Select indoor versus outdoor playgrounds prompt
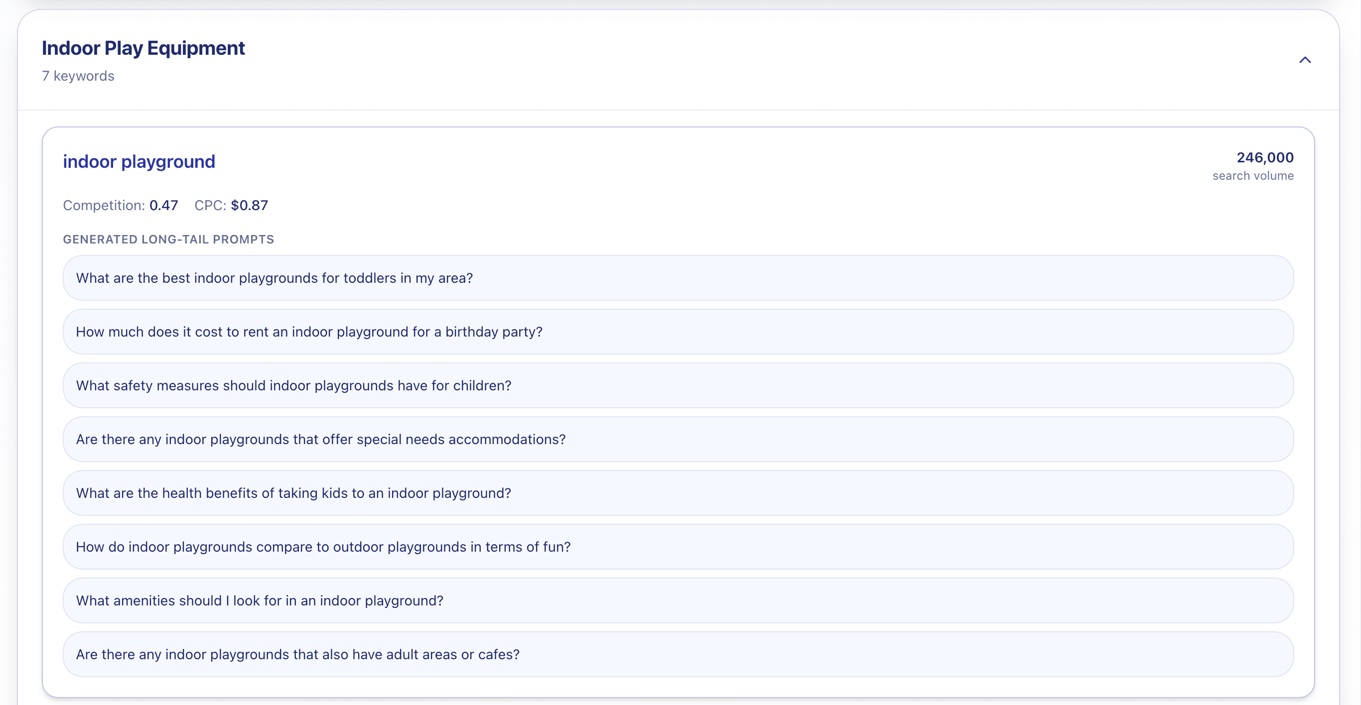Image resolution: width=1361 pixels, height=705 pixels. [323, 547]
